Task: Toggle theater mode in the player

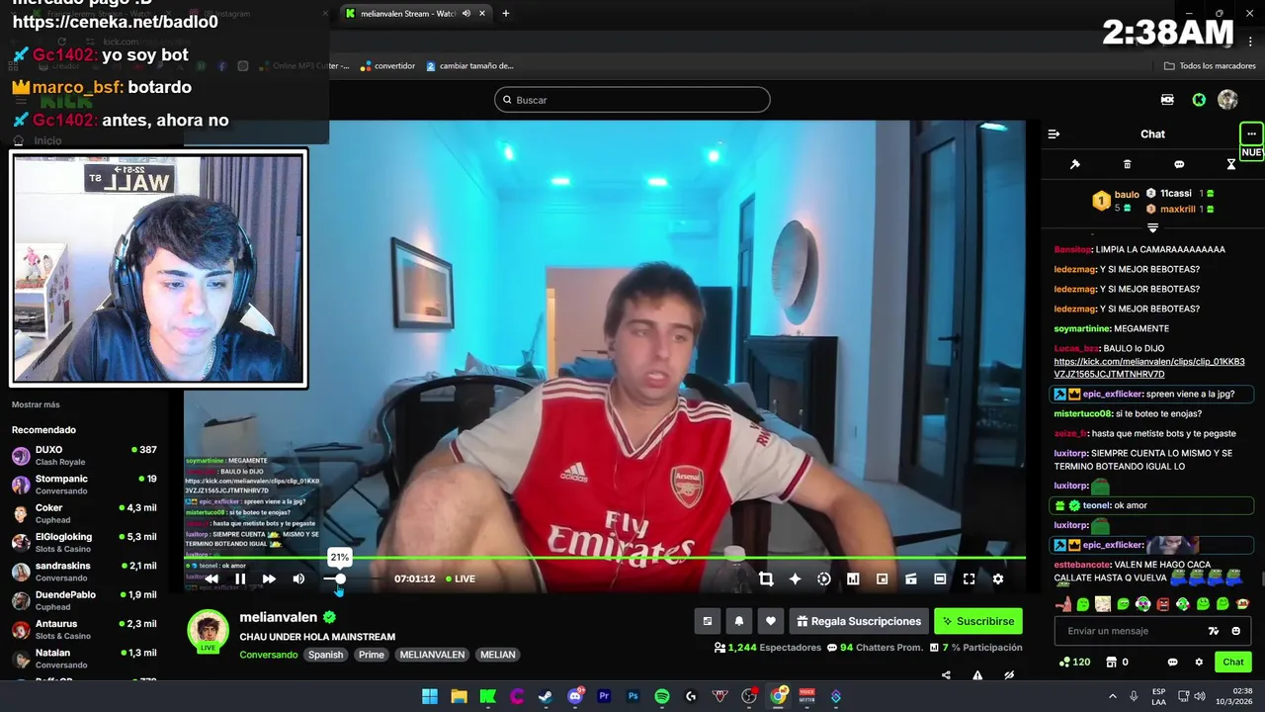Action: (940, 578)
